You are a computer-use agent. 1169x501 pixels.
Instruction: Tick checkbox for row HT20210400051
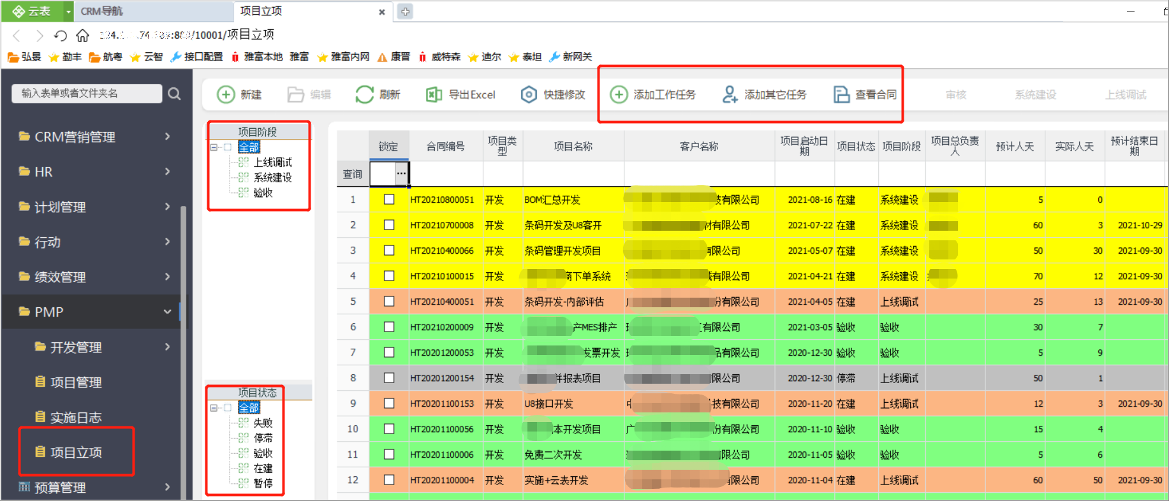coord(389,301)
